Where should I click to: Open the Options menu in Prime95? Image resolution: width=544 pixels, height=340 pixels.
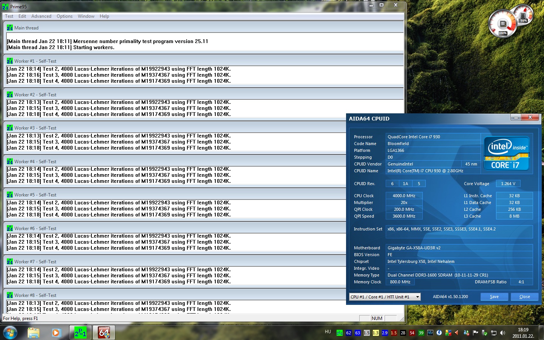(x=65, y=16)
